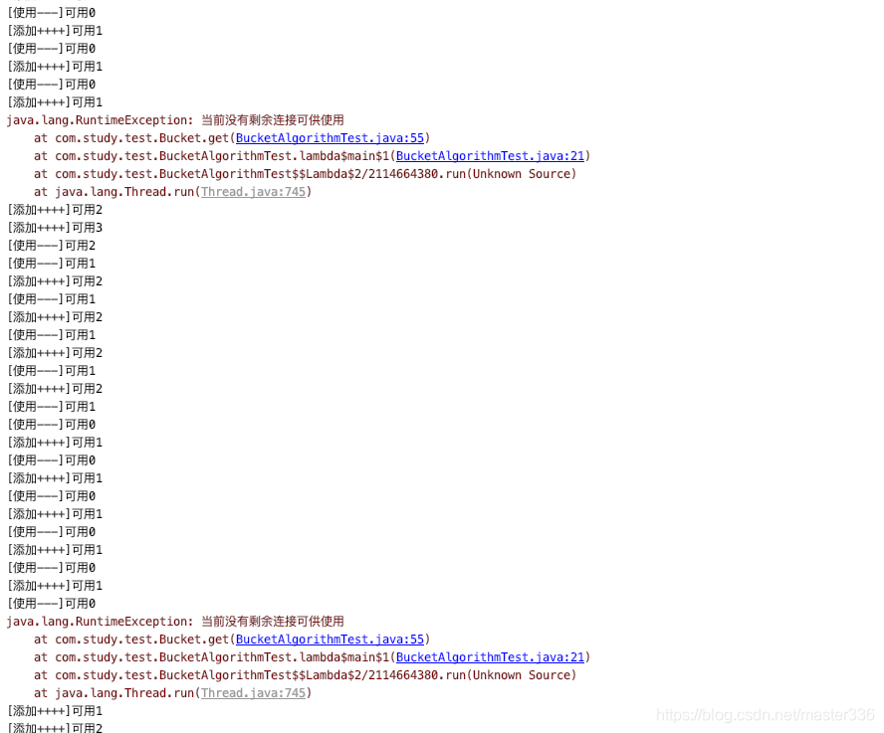
Task: Click "lambda$main$1" text in second stack trace
Action: coord(343,657)
